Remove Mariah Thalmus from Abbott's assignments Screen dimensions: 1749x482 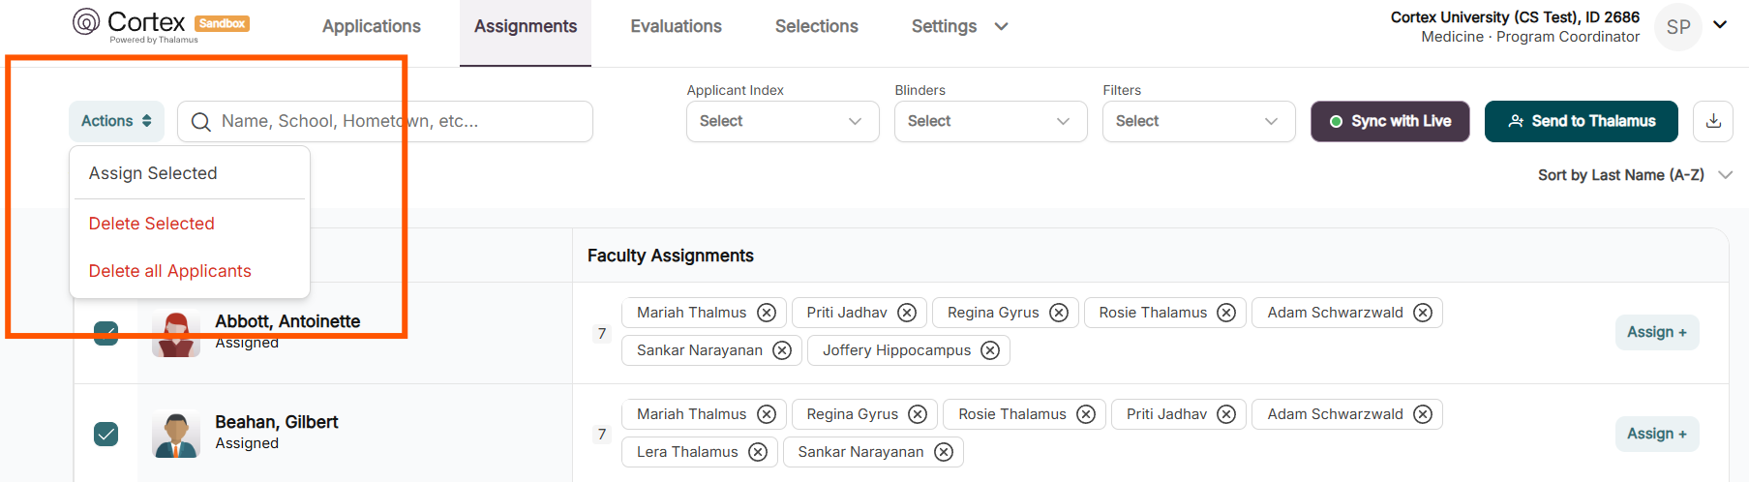[767, 313]
